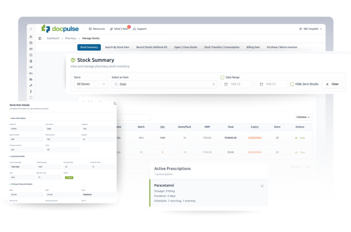
Task: Enable the Date Range checkbox
Action: click(x=222, y=77)
